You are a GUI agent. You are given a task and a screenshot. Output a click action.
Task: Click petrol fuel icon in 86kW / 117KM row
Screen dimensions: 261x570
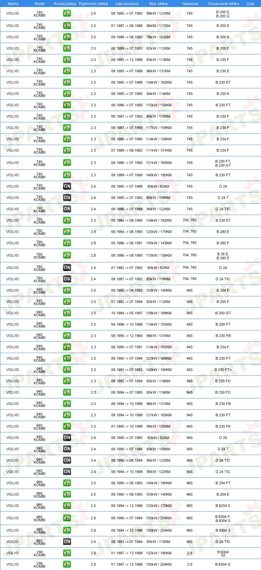67,26
